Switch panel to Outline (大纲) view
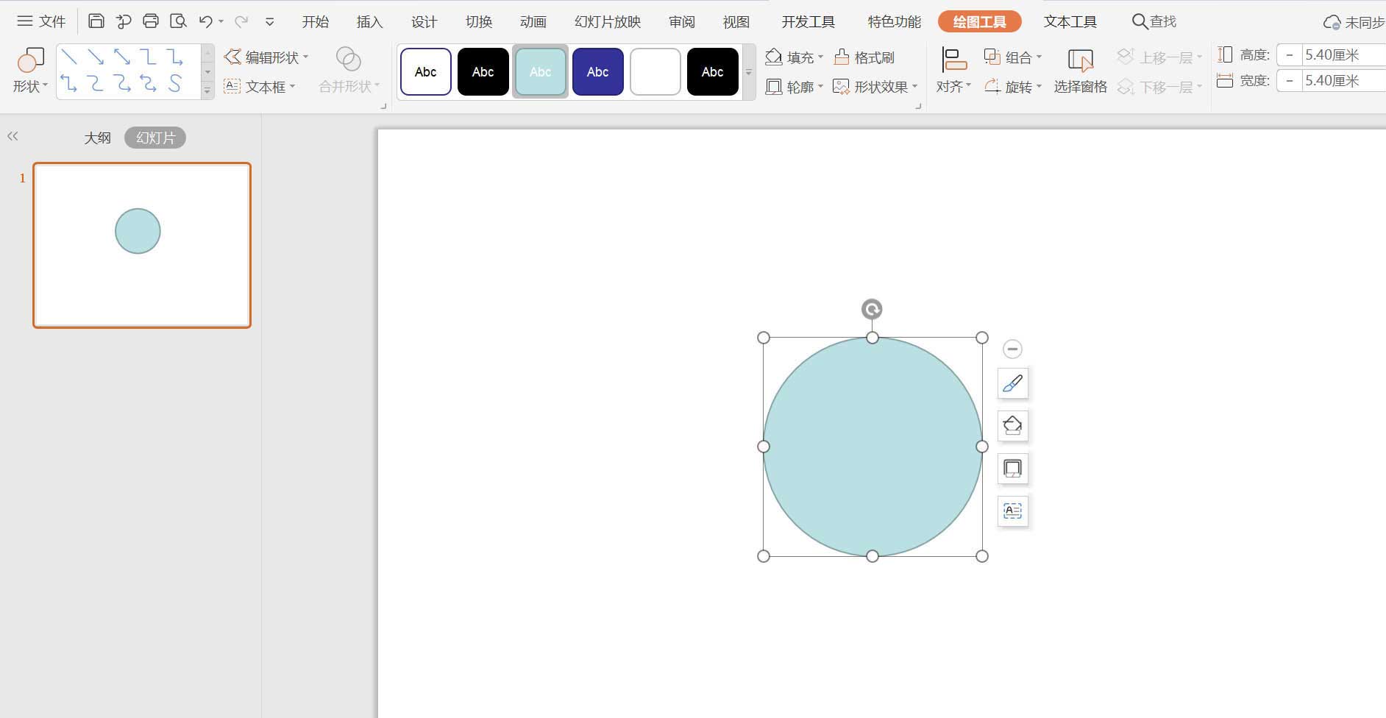 tap(97, 138)
